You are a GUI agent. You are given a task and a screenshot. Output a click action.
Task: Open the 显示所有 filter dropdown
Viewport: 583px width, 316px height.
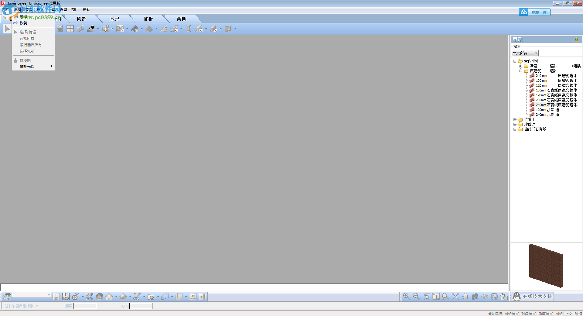coord(525,53)
